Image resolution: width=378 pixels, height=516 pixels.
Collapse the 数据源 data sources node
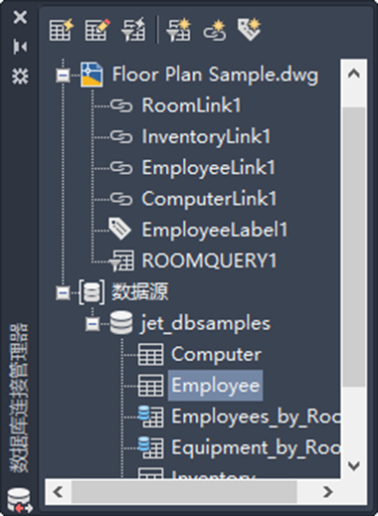63,292
